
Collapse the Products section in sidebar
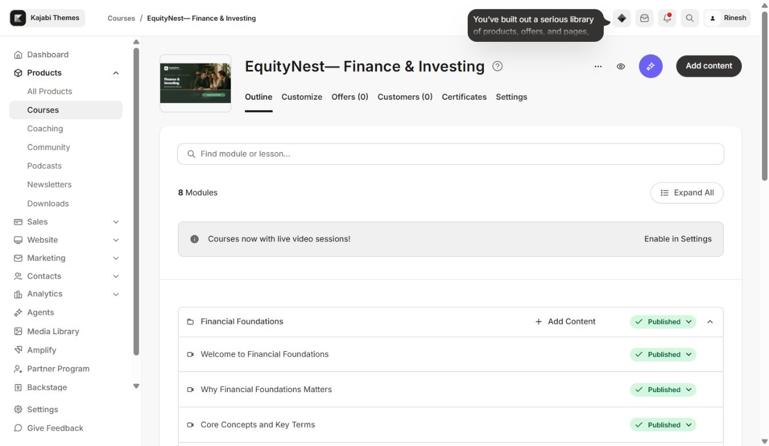point(116,73)
